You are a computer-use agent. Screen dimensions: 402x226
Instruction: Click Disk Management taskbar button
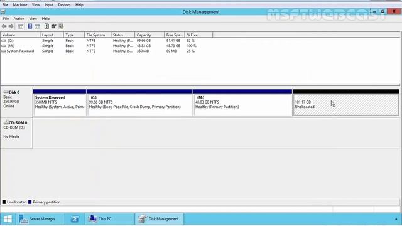click(x=159, y=219)
